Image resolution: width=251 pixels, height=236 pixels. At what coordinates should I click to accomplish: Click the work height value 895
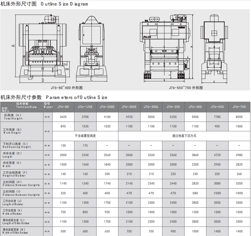click(63, 126)
